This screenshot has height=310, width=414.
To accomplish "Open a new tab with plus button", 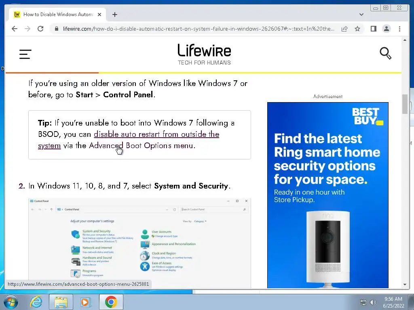I will pos(114,15).
